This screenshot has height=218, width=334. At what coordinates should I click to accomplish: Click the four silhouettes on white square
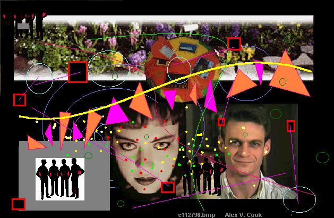coord(60,179)
